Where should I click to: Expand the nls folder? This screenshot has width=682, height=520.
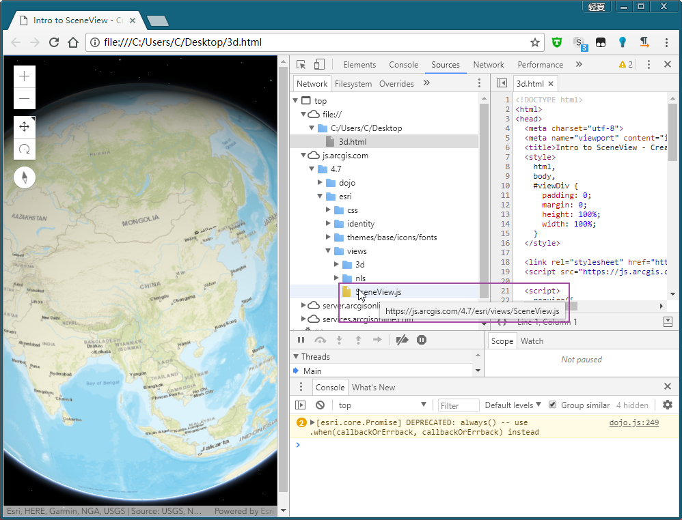click(x=336, y=278)
